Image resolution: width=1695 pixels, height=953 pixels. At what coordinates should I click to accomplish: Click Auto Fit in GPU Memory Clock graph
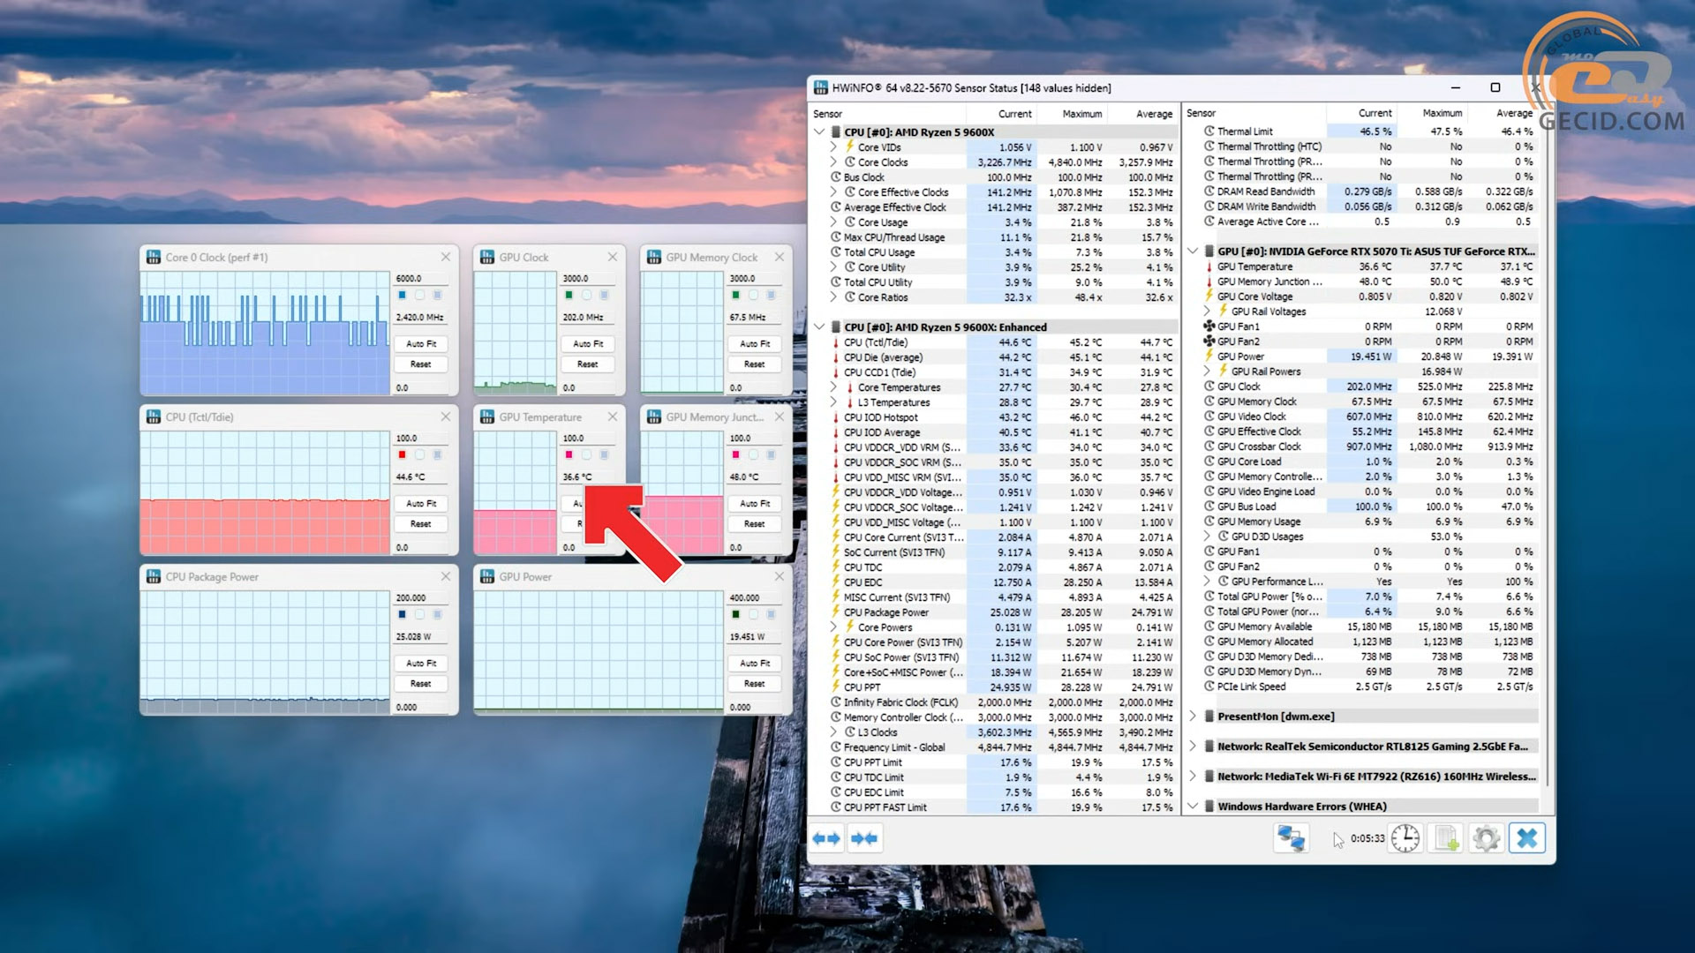click(755, 344)
